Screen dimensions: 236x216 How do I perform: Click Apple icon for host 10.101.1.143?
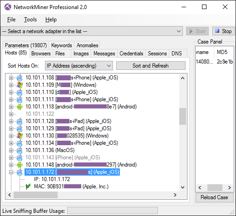20,157
